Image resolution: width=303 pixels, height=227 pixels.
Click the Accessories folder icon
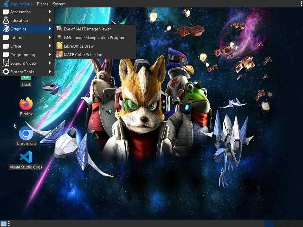tap(6, 12)
